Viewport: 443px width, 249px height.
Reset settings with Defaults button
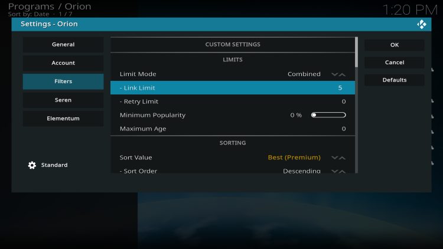(x=395, y=80)
